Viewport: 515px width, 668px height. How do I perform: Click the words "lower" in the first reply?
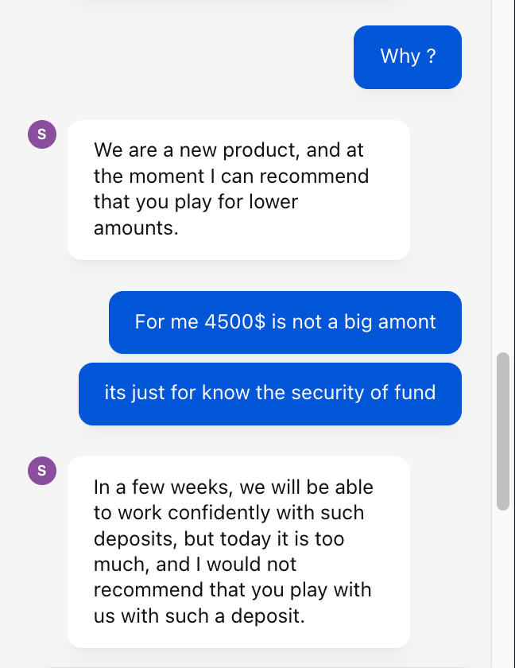(x=273, y=201)
